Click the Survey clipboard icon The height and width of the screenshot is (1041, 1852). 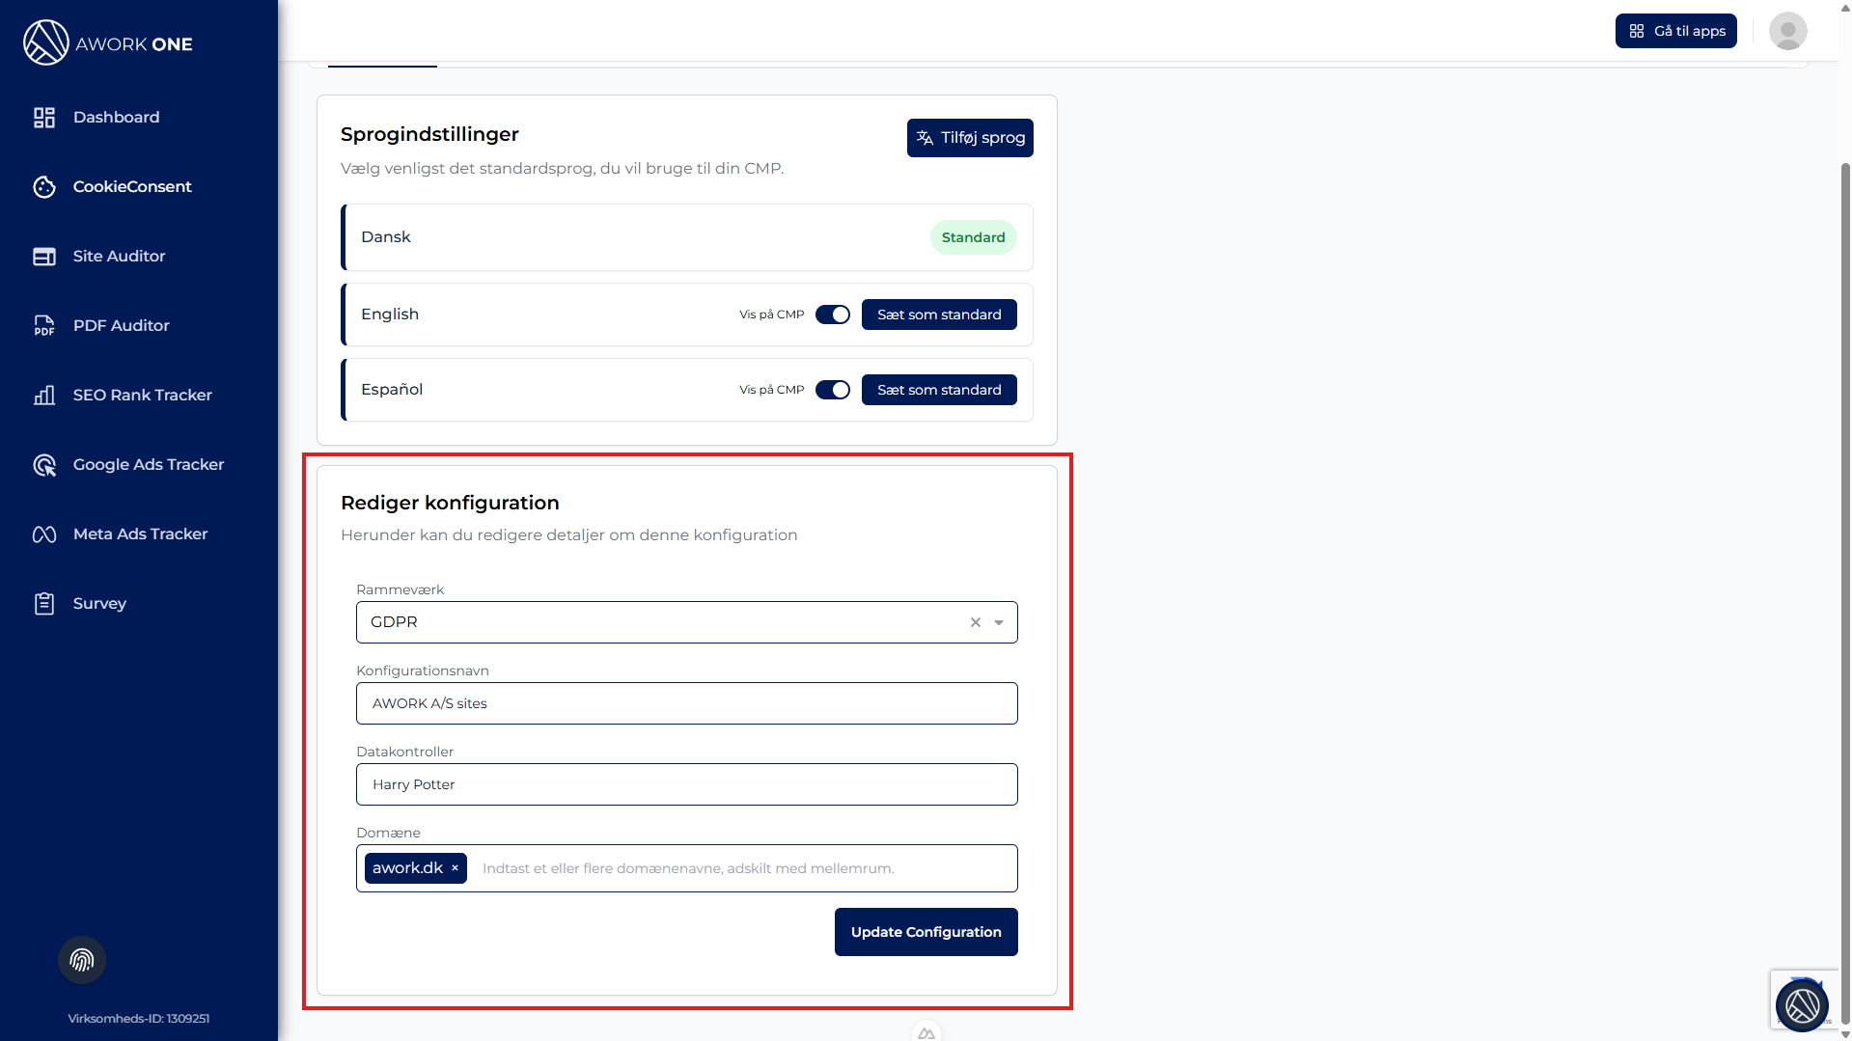(x=44, y=604)
